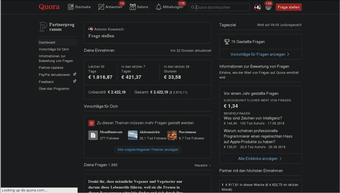Click the trophy icon by Gestellte Fragen
Screen dimensions: 340x193
(x=227, y=41)
